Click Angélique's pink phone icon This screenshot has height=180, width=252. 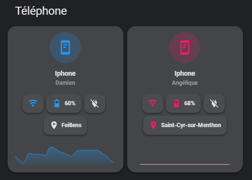pyautogui.click(x=185, y=47)
